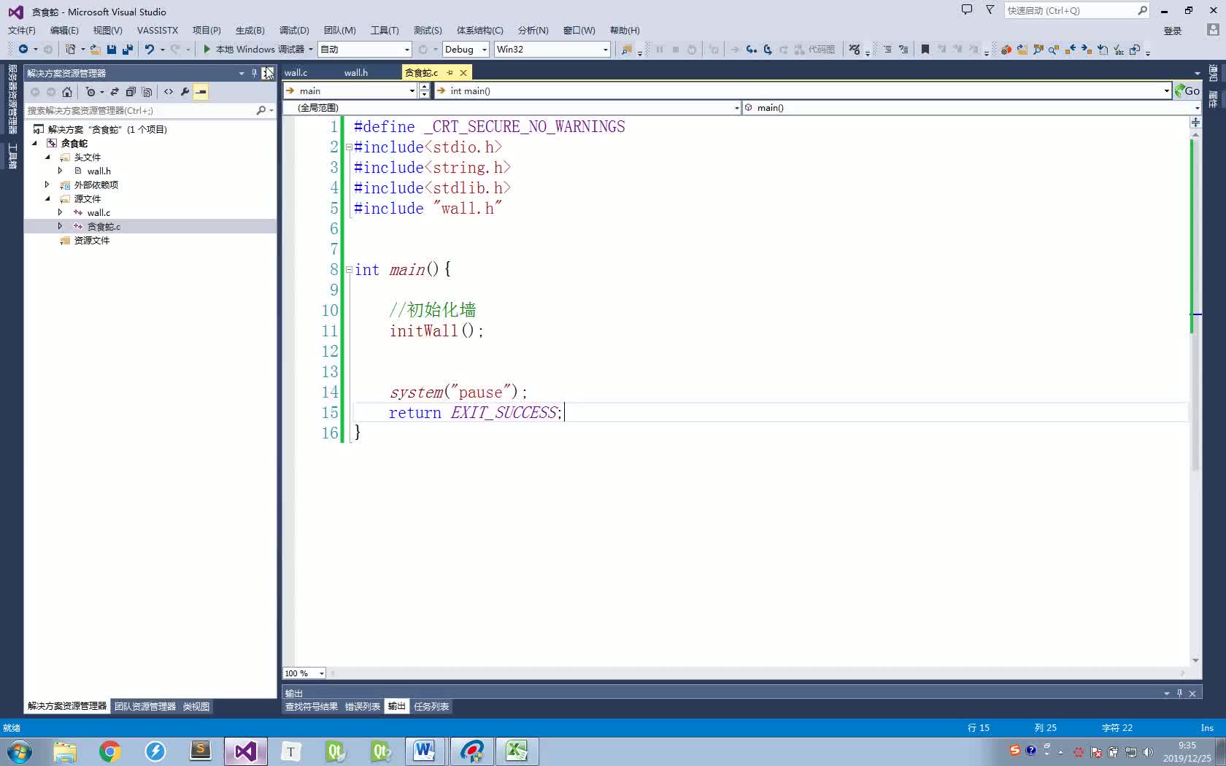Switch to the 类视图 tab
Screen dimensions: 1226x766
[196, 706]
